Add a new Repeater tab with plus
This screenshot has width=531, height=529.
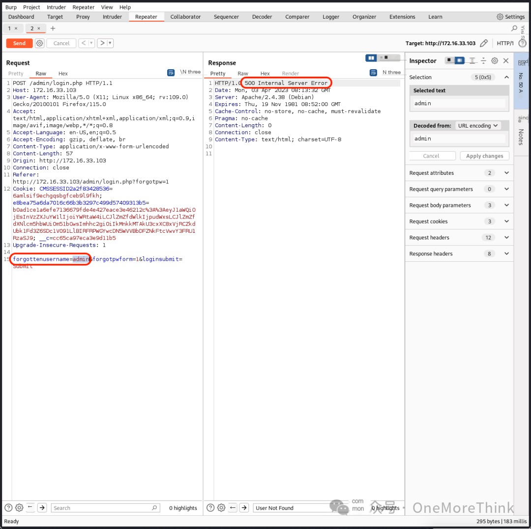point(53,28)
